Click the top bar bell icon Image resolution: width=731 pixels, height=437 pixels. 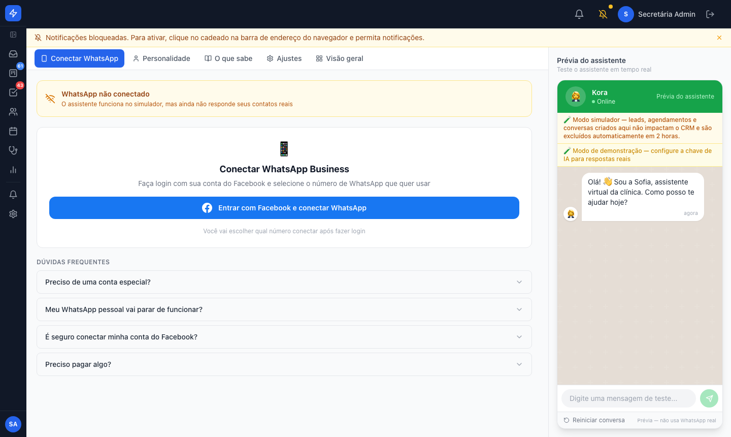pos(579,14)
